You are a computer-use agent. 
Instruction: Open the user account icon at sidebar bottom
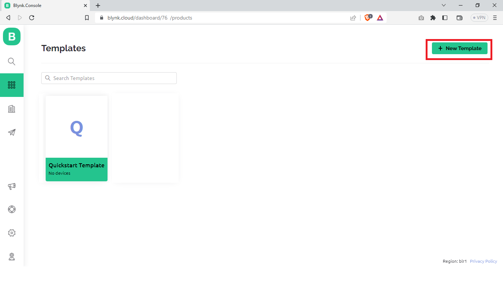pyautogui.click(x=11, y=256)
